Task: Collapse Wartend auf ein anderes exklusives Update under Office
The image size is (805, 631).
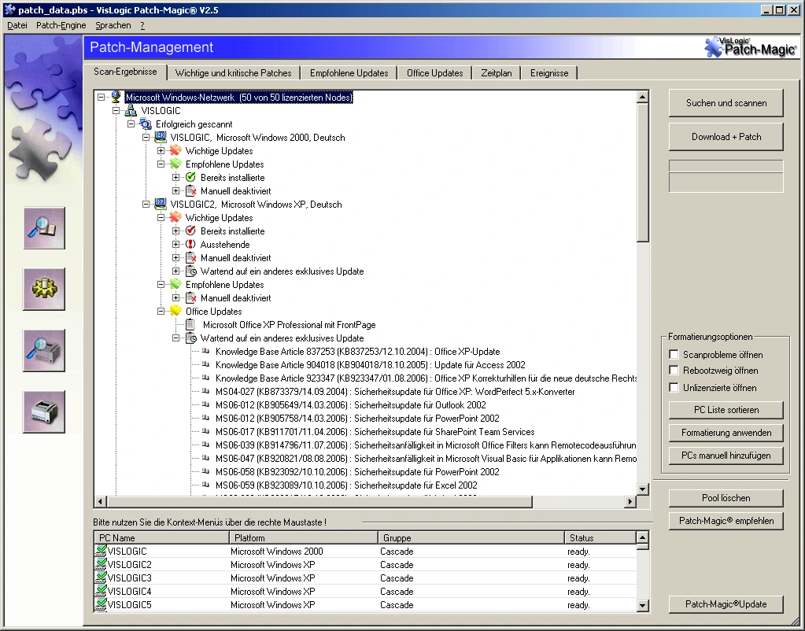Action: (x=175, y=338)
